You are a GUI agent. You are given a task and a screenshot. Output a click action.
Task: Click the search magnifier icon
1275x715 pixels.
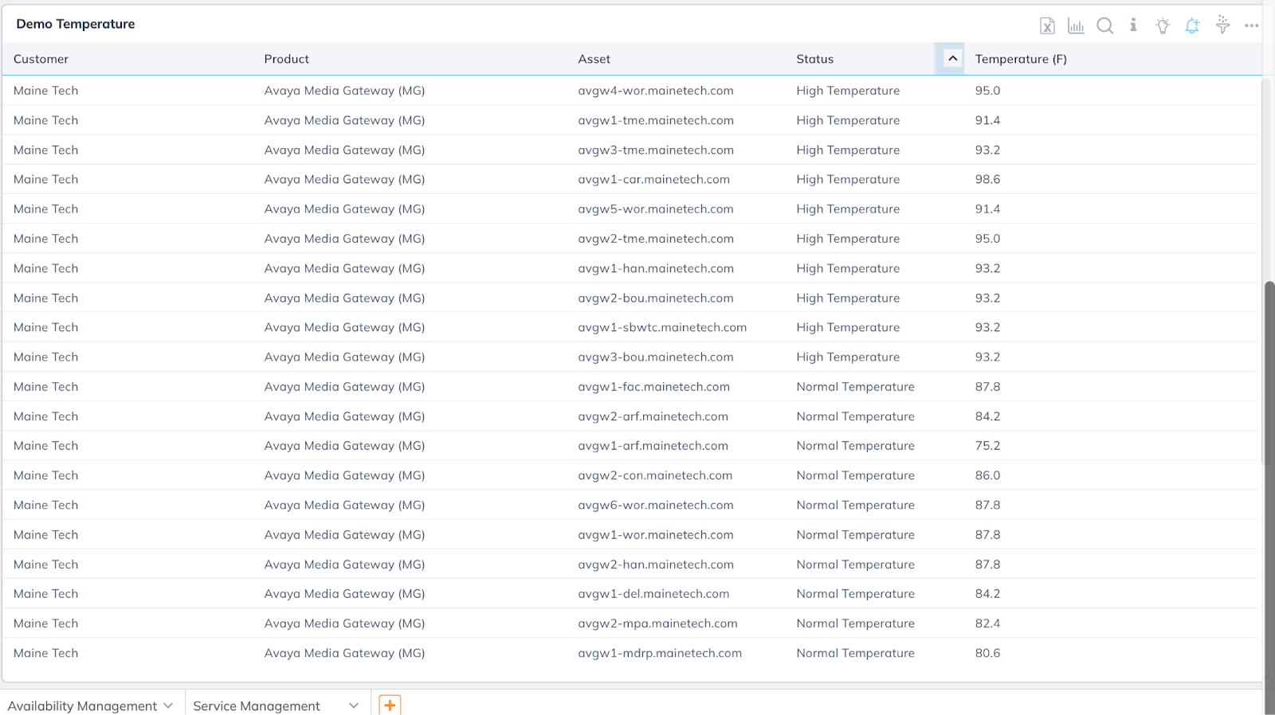tap(1104, 26)
